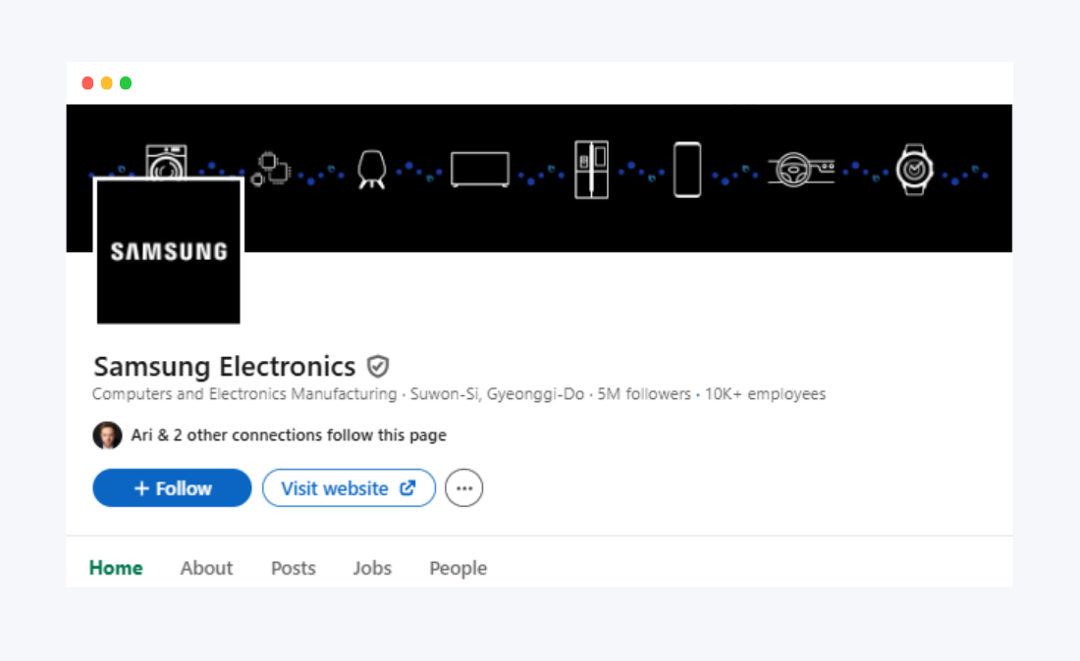Click the green maximize window dot

(x=126, y=83)
